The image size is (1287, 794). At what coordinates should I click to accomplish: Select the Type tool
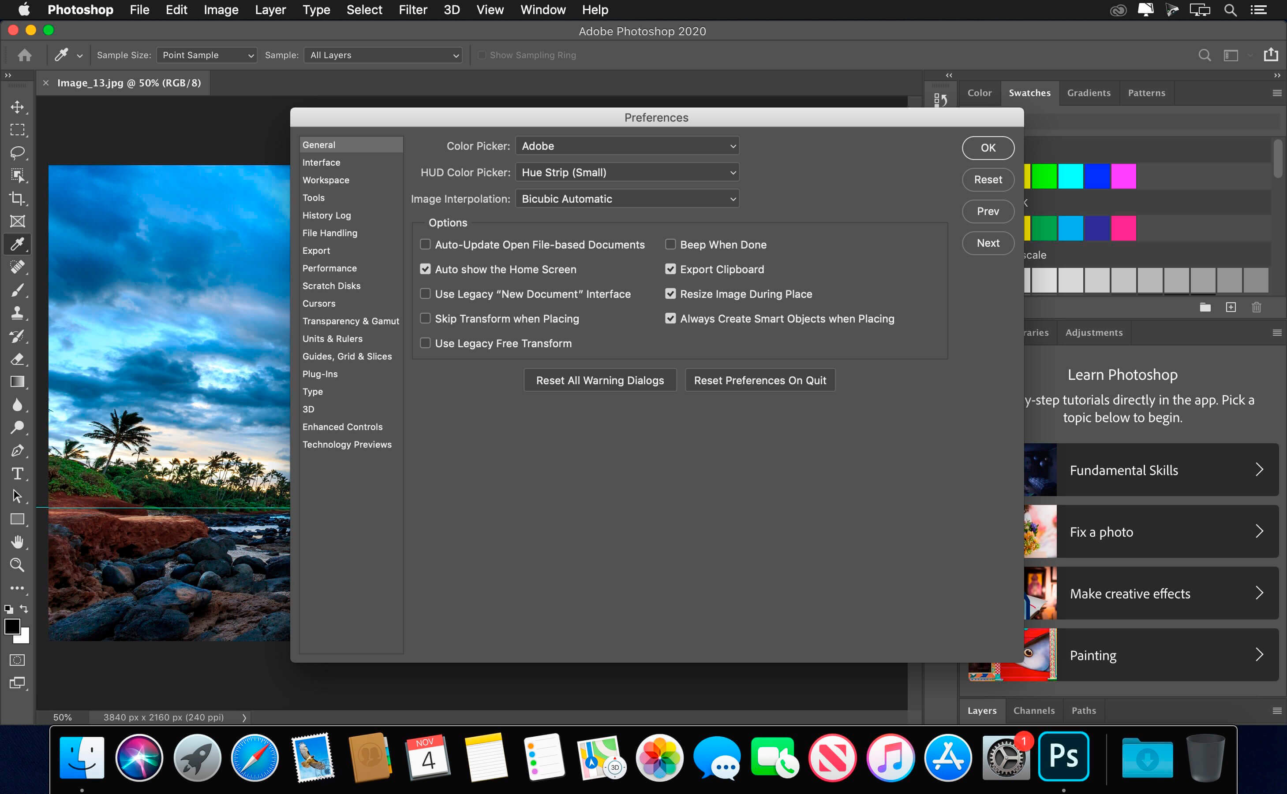[x=17, y=474]
